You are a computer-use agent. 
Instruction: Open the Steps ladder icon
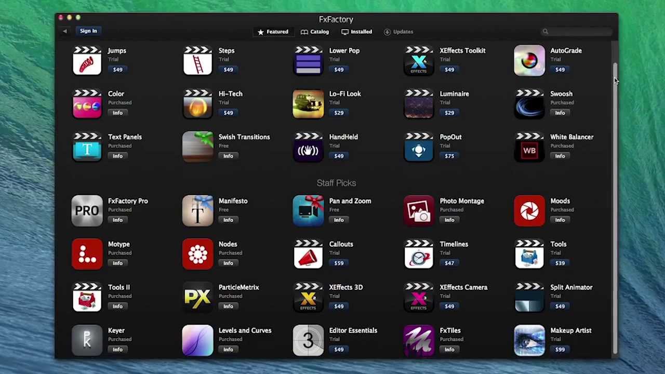coord(197,61)
